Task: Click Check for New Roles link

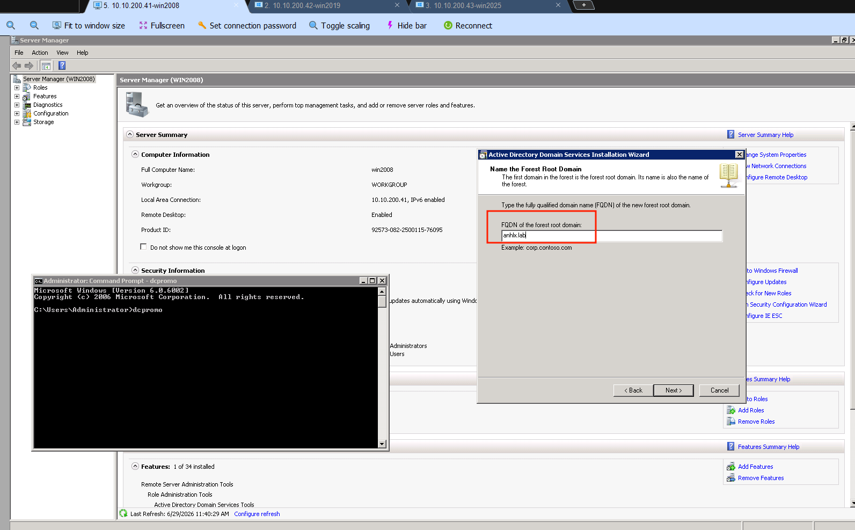Action: (769, 293)
